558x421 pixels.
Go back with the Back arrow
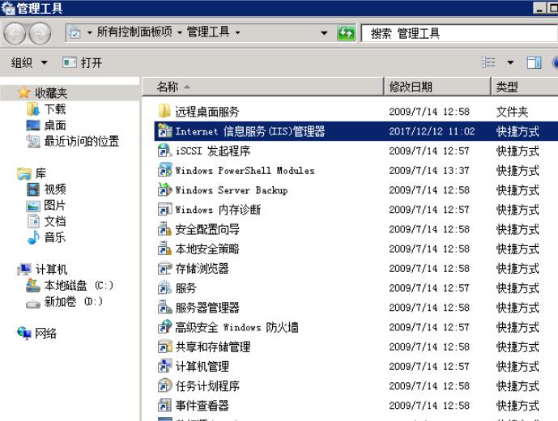click(x=15, y=33)
